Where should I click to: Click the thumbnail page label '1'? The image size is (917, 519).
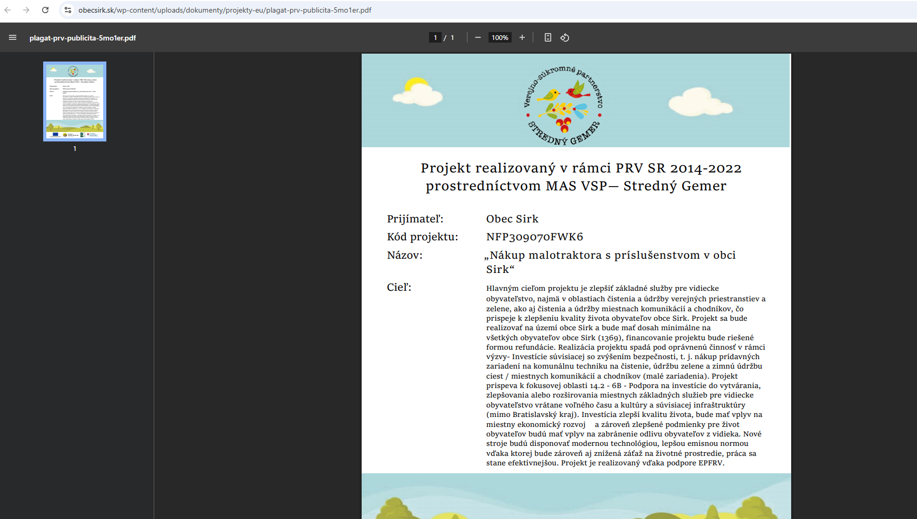75,149
